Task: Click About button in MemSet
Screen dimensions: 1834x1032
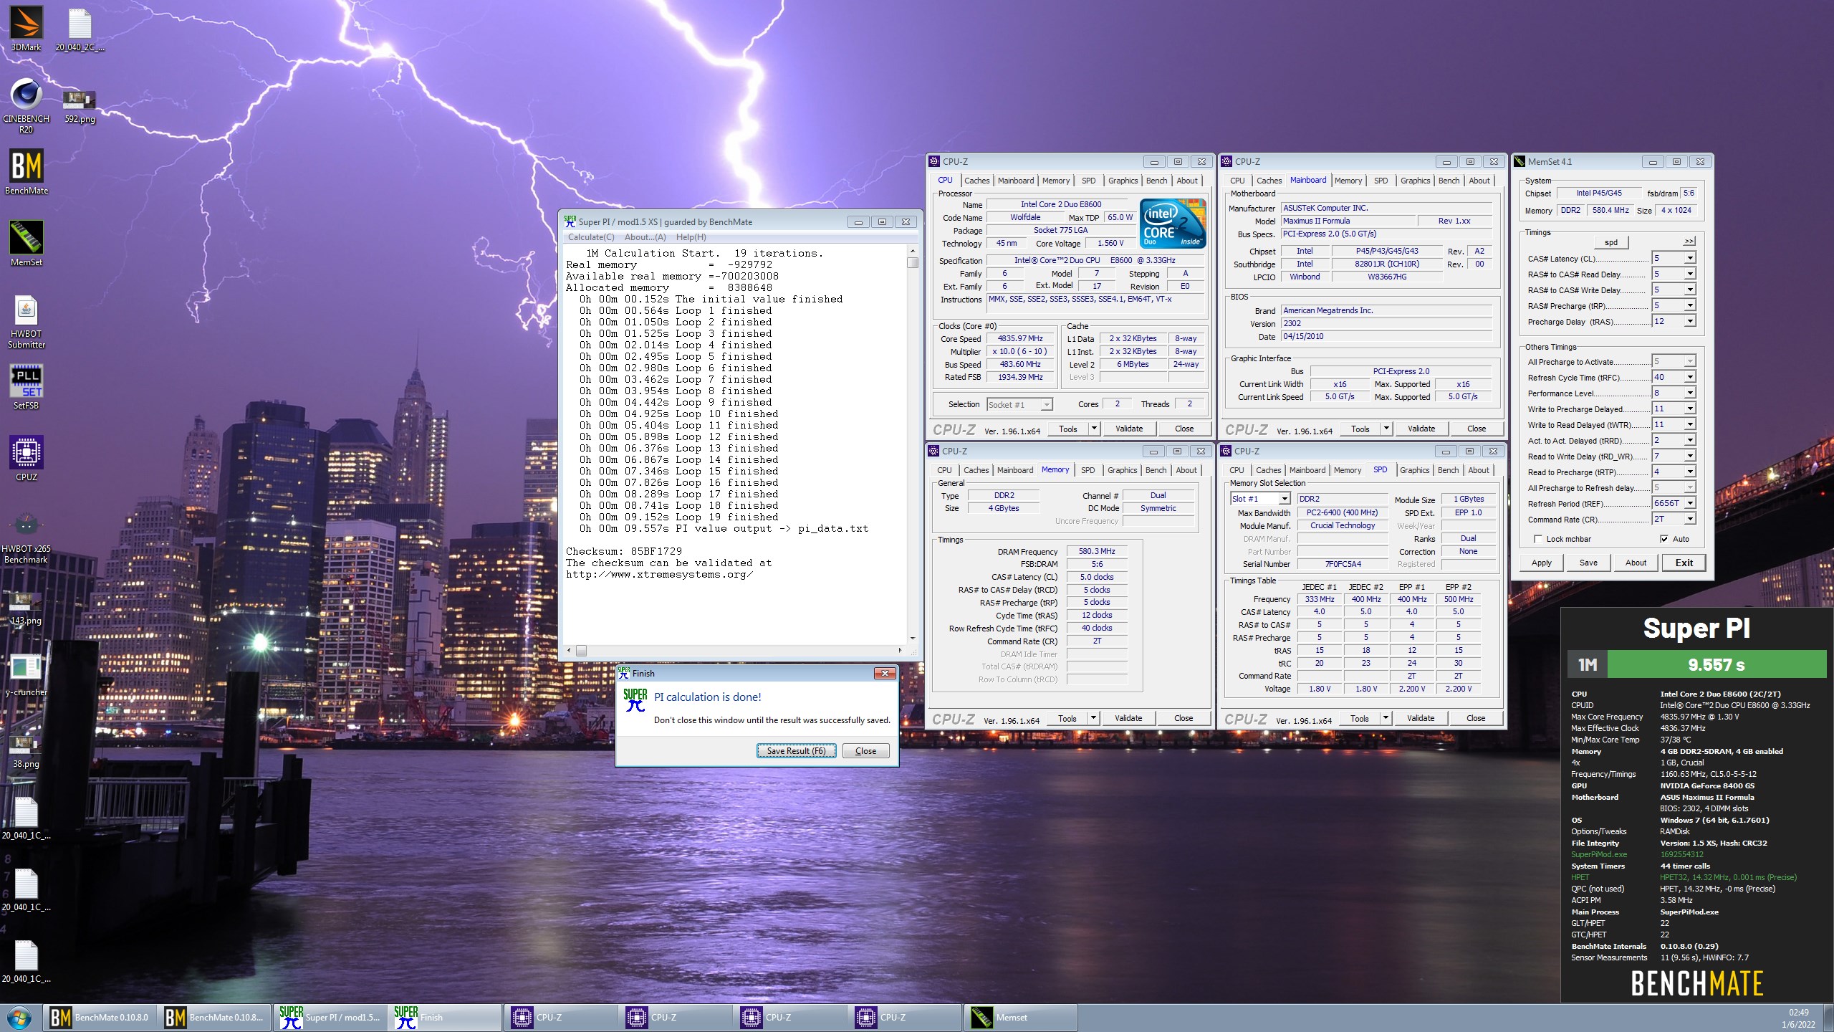Action: (x=1636, y=563)
